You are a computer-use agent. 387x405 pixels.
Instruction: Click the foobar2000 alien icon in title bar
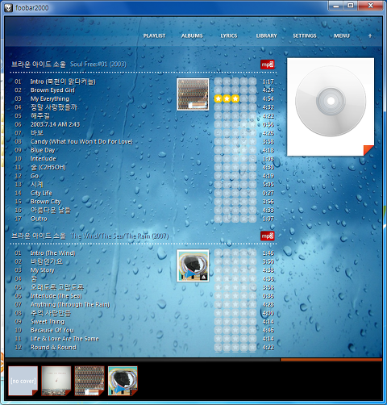click(9, 8)
